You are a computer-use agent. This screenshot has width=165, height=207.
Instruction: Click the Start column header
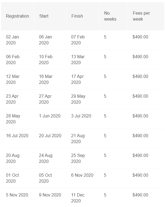point(44,16)
